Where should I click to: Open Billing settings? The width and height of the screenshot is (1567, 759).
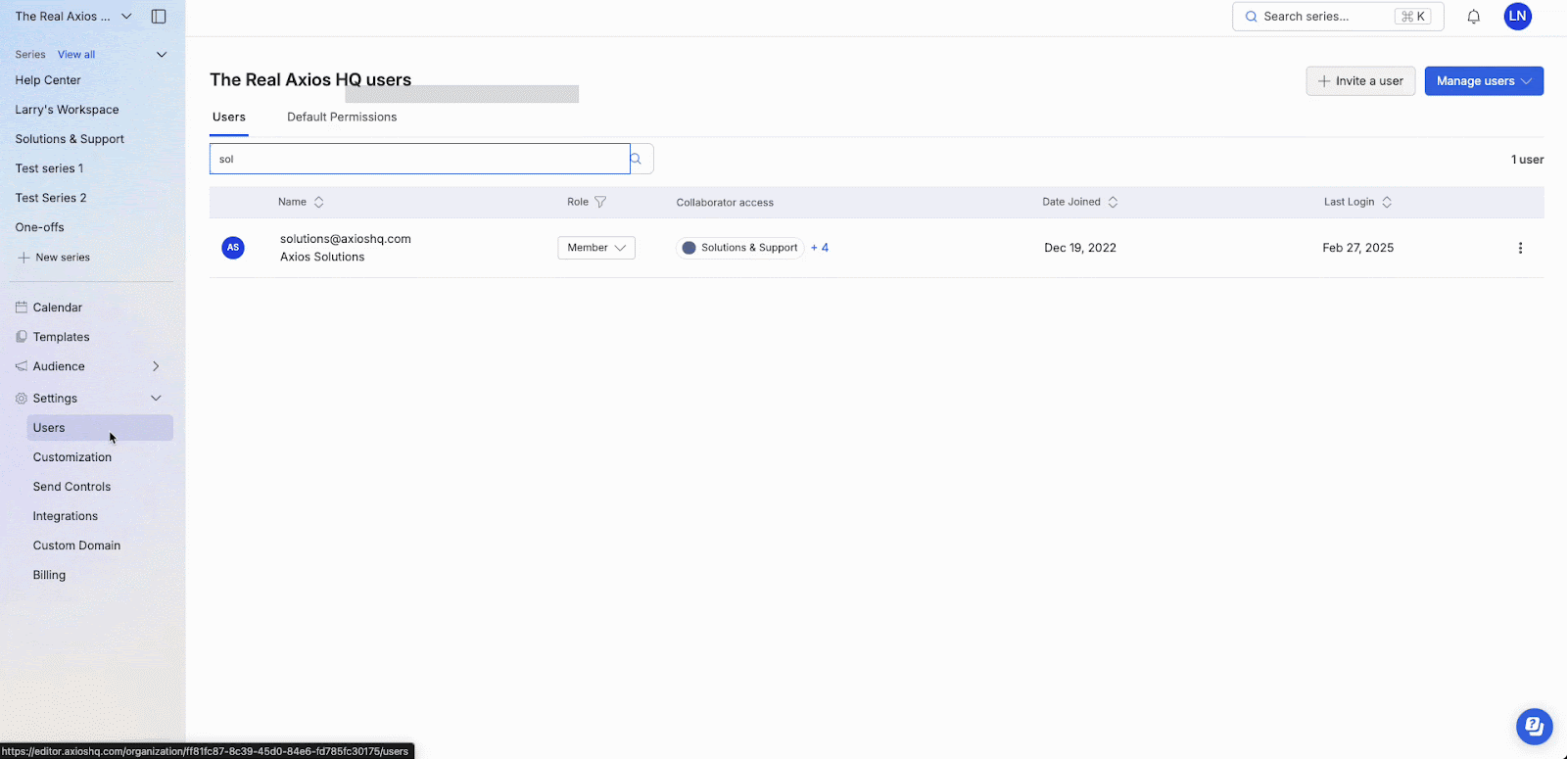50,575
